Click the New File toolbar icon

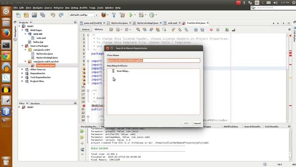18,15
